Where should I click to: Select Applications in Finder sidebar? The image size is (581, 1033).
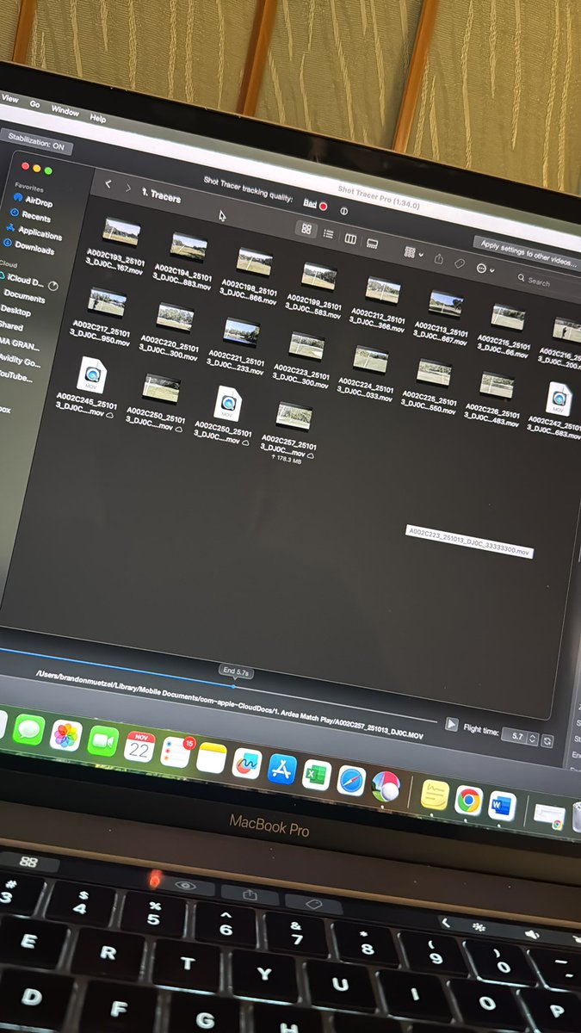(34, 232)
